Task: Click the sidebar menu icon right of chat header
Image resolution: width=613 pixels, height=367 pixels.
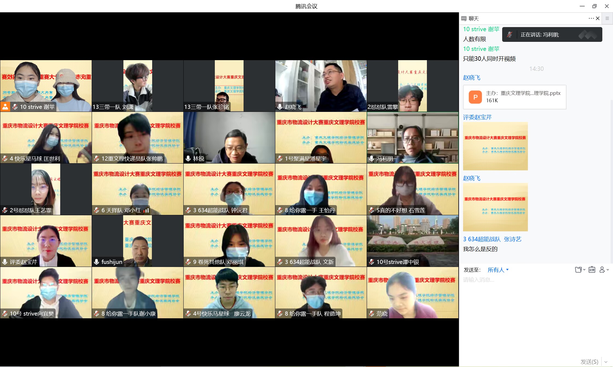Action: click(607, 18)
